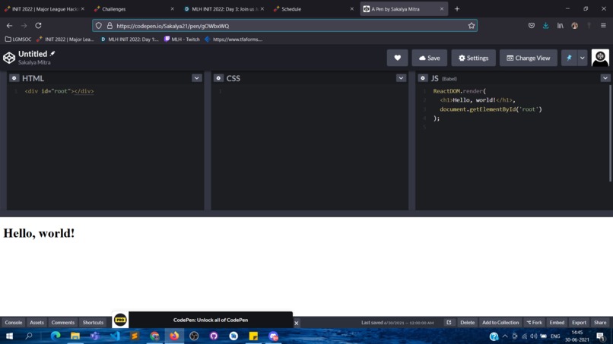Open tfaforms bookmark link
The height and width of the screenshot is (344, 613).
click(x=233, y=39)
